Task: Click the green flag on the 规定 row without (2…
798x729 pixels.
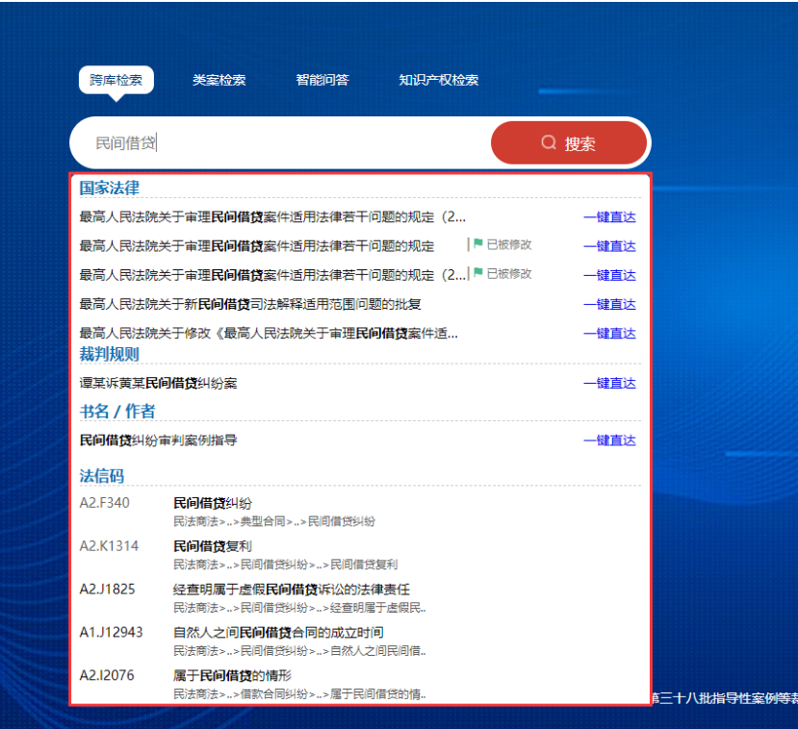Action: (477, 243)
